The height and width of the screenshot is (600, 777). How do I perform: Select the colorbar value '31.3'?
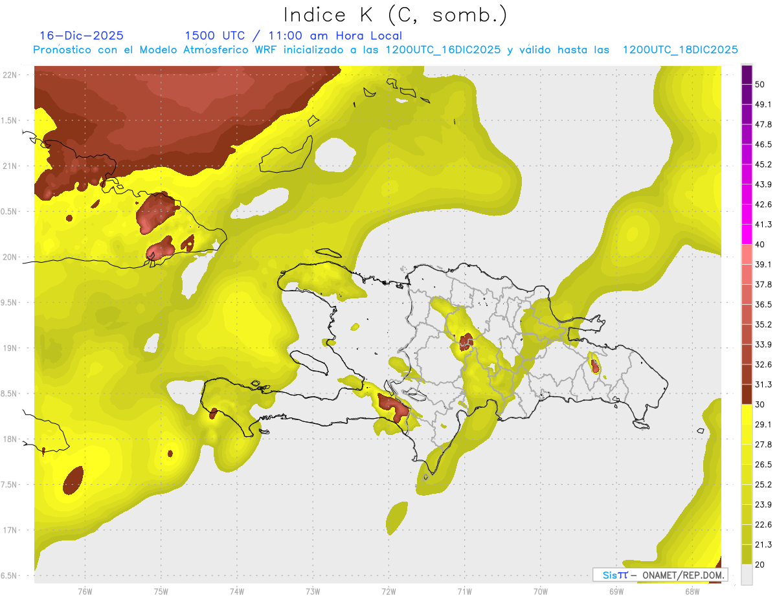point(763,384)
